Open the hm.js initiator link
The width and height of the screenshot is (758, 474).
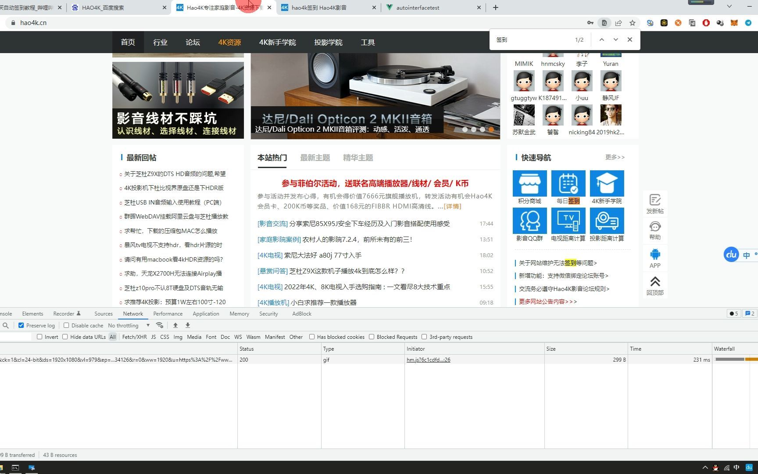tap(428, 359)
